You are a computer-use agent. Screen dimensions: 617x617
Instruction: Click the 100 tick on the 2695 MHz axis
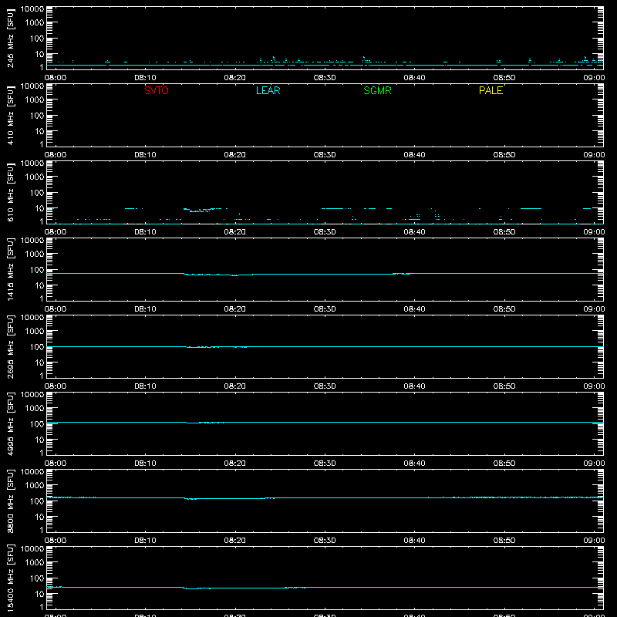(37, 347)
